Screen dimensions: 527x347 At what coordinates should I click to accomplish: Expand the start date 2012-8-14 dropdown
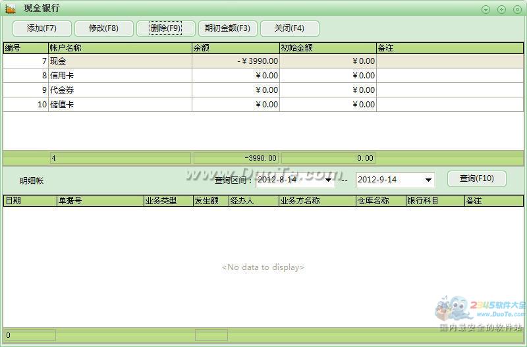[328, 180]
